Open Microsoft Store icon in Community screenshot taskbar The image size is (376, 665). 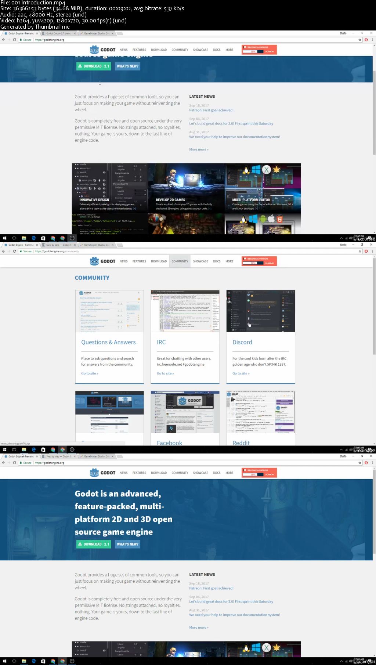(43, 449)
